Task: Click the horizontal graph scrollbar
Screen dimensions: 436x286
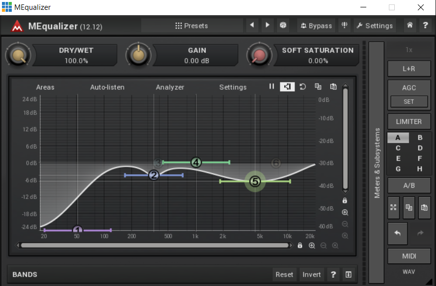Action: 155,245
